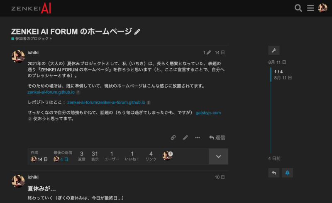Open ichiki avatar on first post

coord(18,57)
